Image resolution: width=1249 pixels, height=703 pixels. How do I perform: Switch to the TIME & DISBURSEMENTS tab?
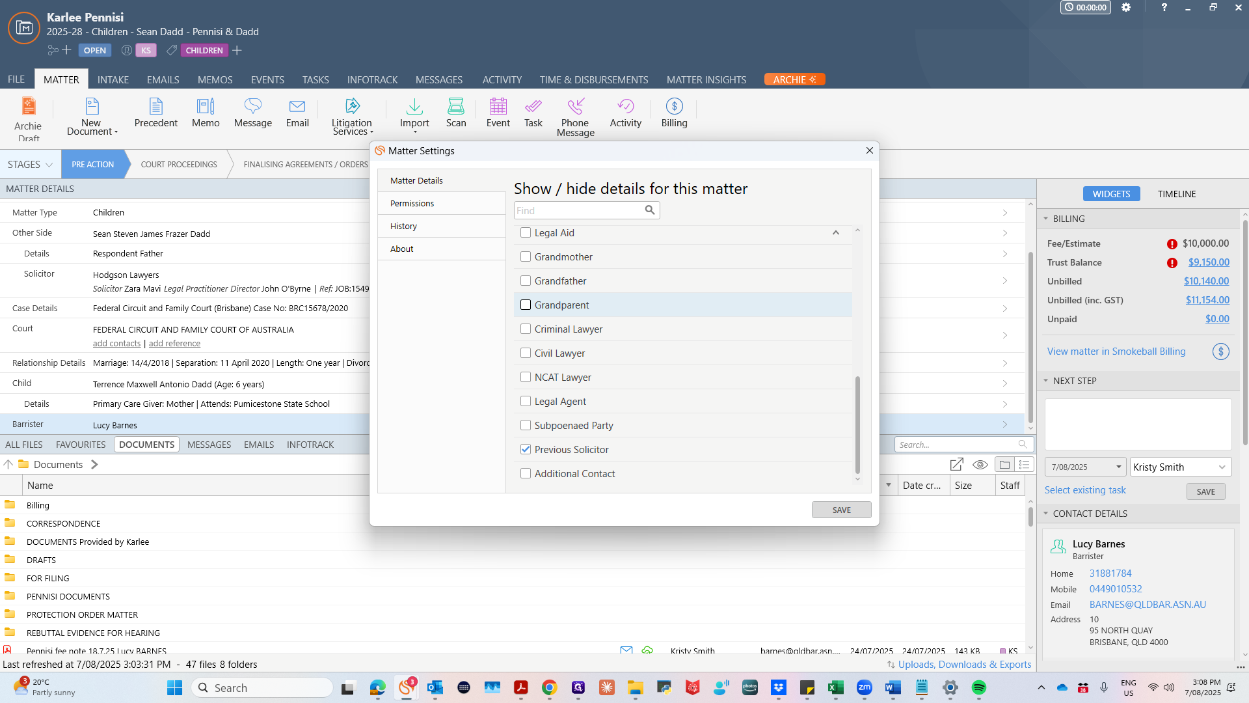pyautogui.click(x=594, y=79)
